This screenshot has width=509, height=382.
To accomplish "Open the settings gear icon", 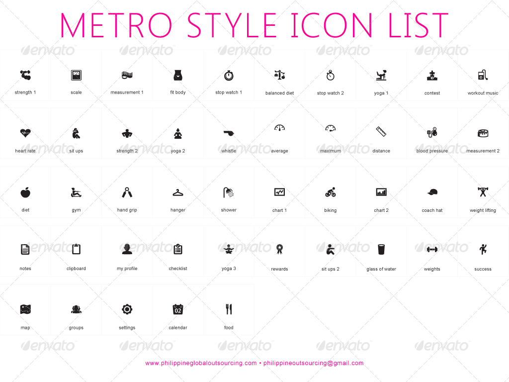I will [127, 309].
